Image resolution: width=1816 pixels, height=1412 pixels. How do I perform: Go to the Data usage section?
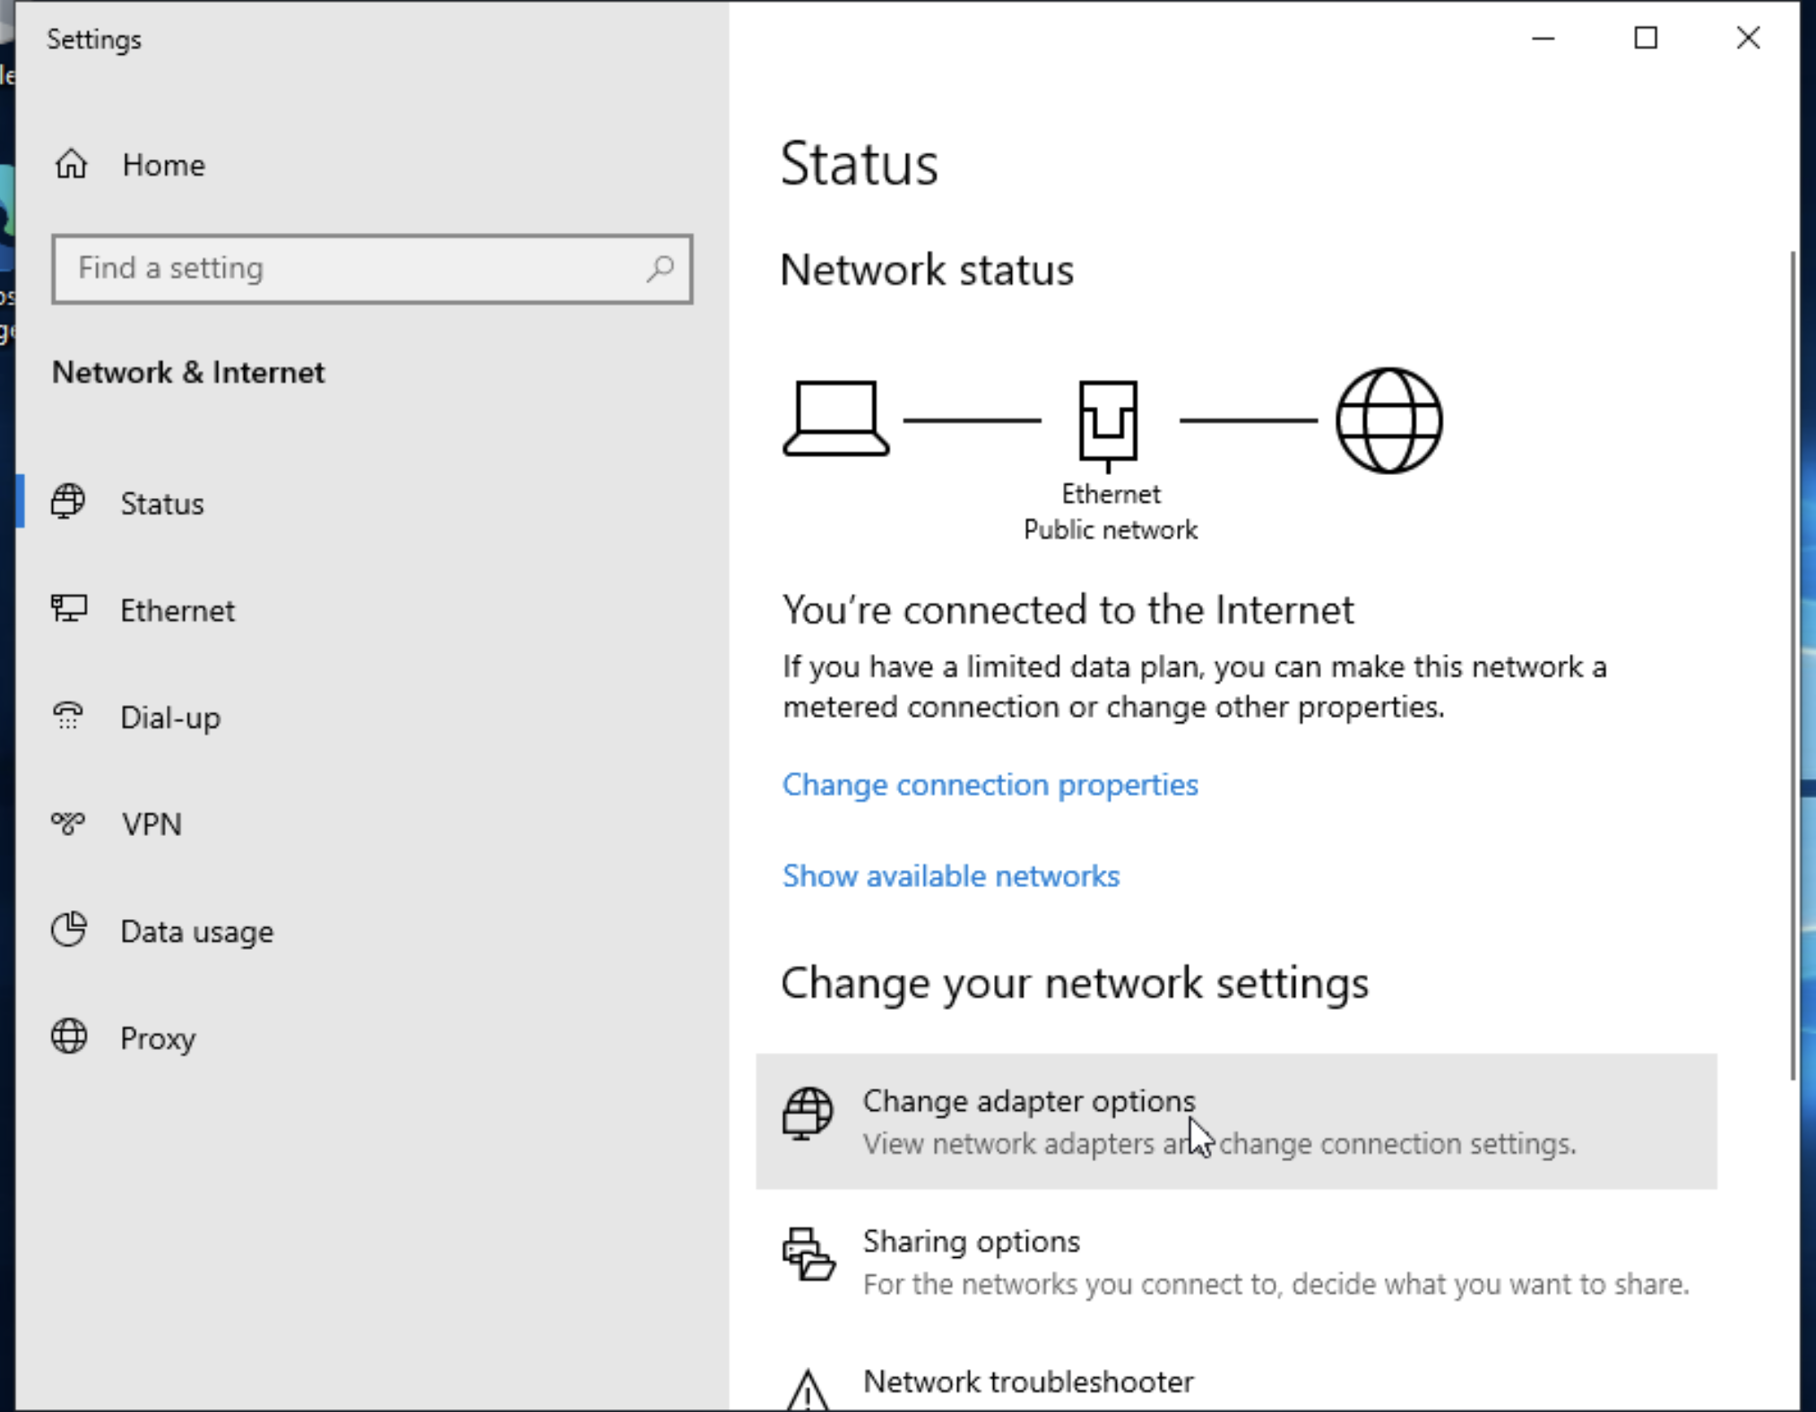coord(196,932)
